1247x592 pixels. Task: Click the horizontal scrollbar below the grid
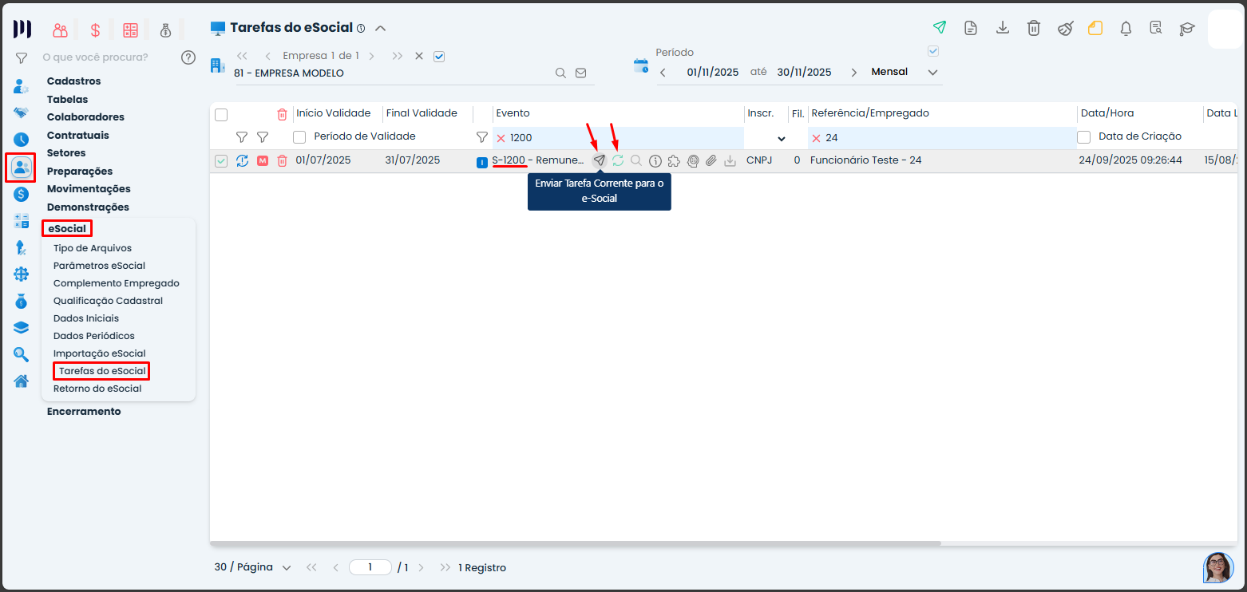click(575, 543)
